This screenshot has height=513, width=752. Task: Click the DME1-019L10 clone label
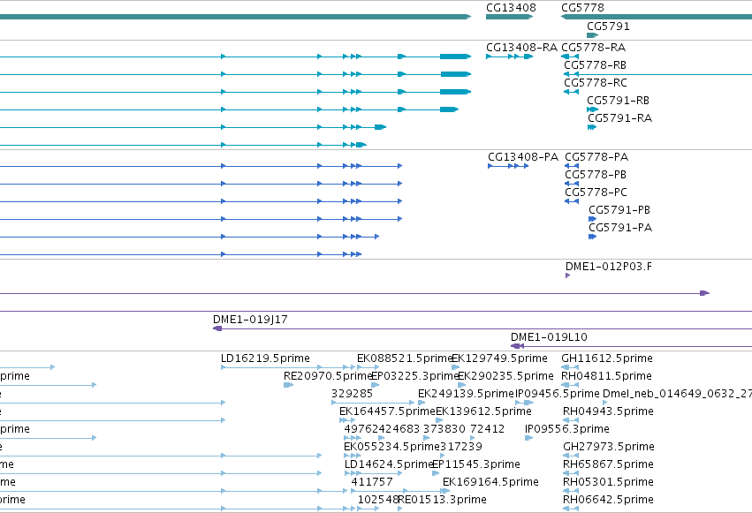coord(549,337)
